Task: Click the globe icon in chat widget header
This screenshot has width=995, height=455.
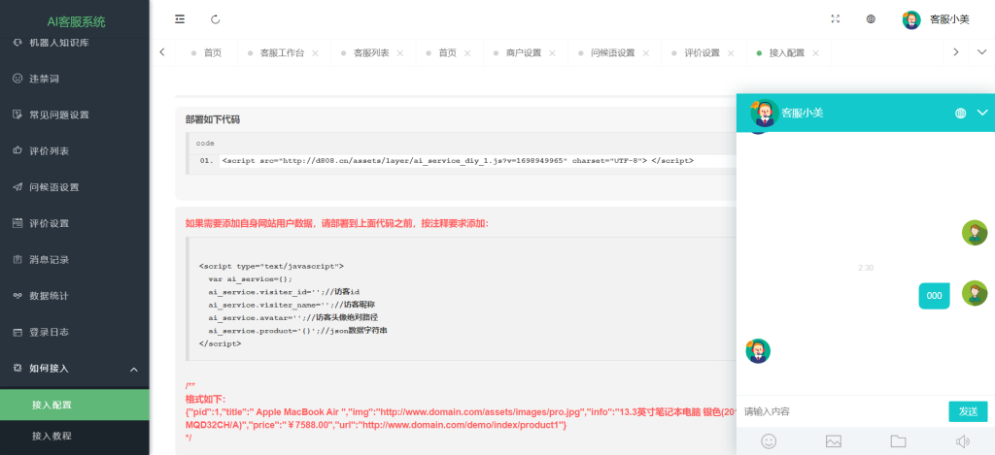Action: pos(960,113)
